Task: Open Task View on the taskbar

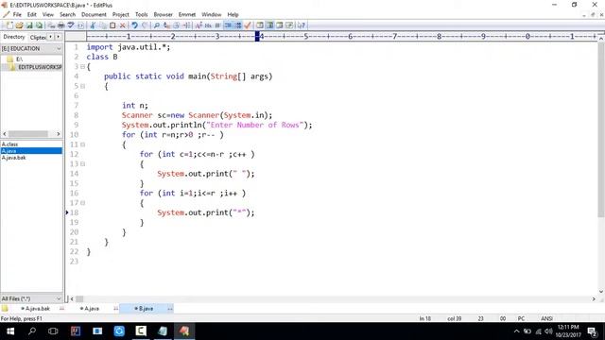Action: [53, 331]
